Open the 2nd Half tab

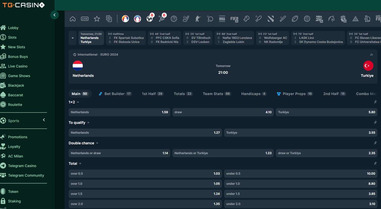[x=334, y=94]
